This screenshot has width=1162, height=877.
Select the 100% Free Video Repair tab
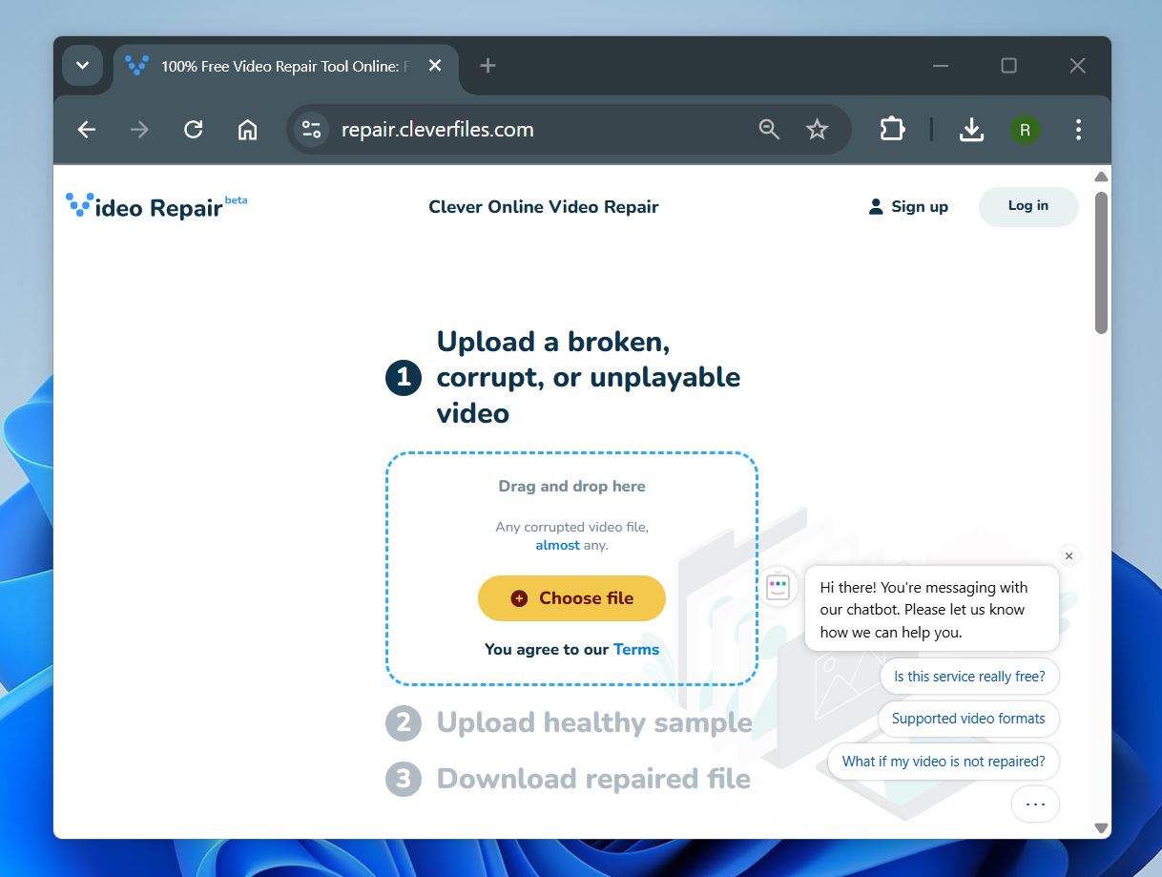point(277,65)
